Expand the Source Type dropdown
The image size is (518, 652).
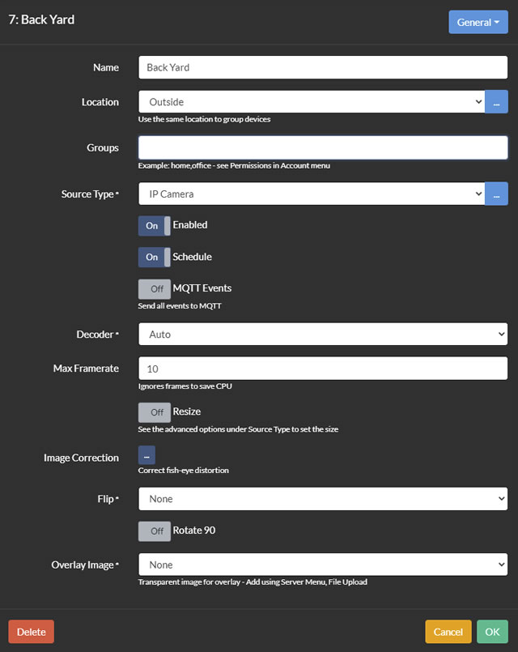tap(312, 194)
